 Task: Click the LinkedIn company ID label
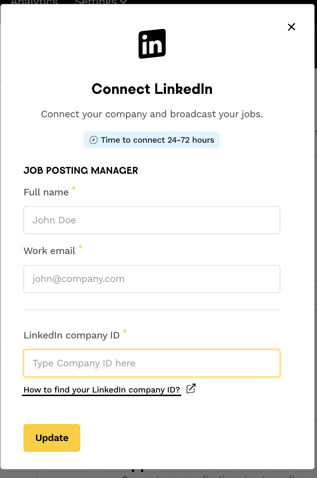(x=72, y=335)
